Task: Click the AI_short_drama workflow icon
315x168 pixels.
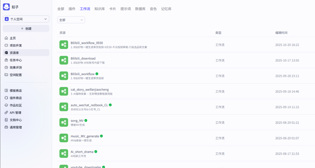Action: [x=64, y=153]
